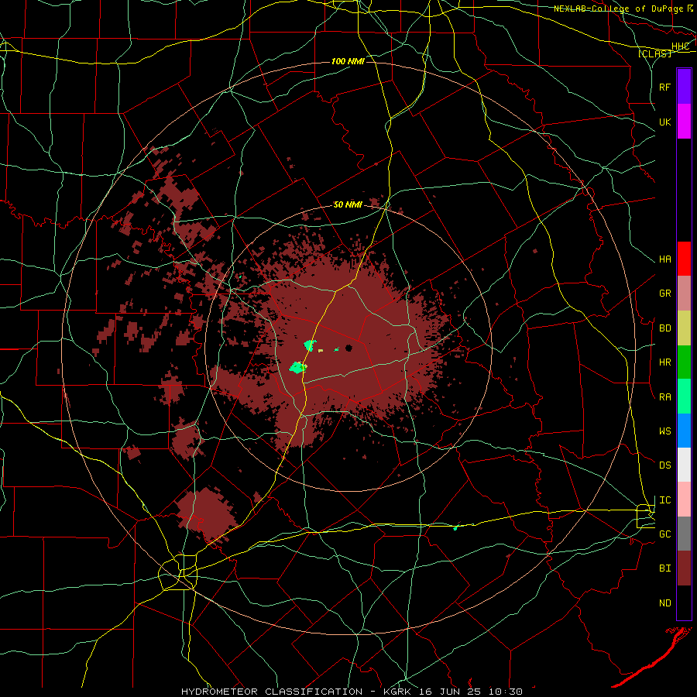The width and height of the screenshot is (697, 697).
Task: Click the gray GC ground clutter swatch
Action: point(684,534)
